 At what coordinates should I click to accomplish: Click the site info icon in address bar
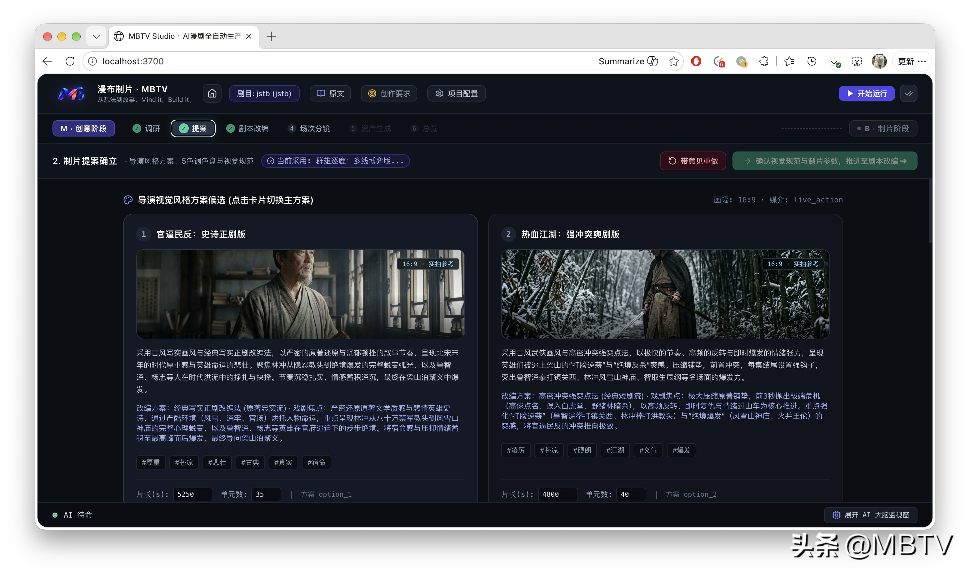click(x=92, y=61)
